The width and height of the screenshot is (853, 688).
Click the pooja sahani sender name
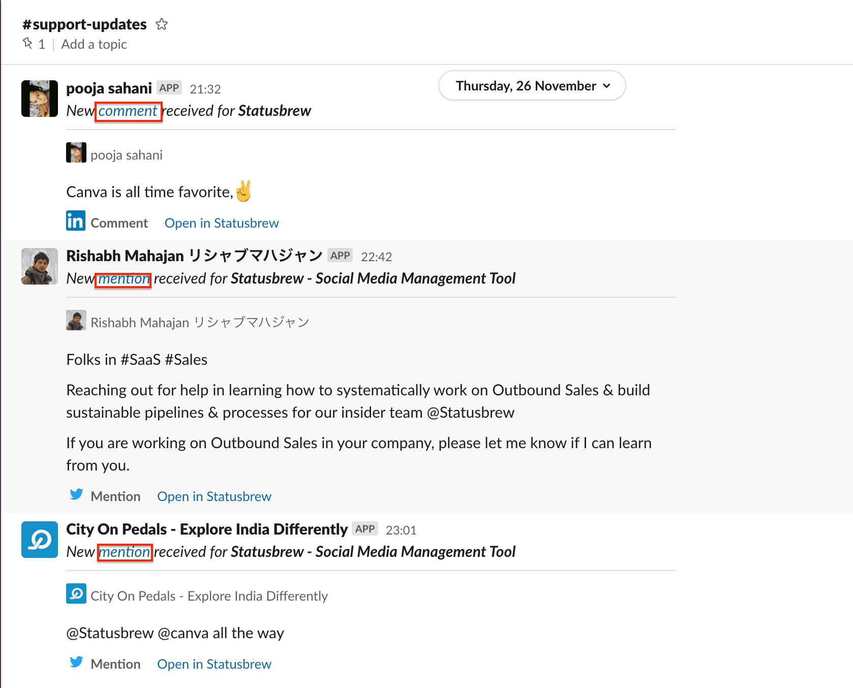[x=109, y=88]
